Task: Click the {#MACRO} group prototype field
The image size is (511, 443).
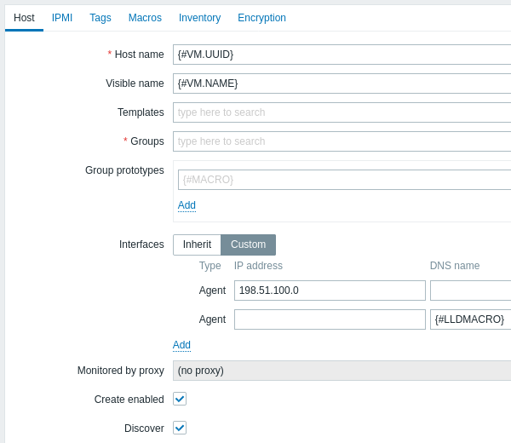Action: pyautogui.click(x=341, y=180)
